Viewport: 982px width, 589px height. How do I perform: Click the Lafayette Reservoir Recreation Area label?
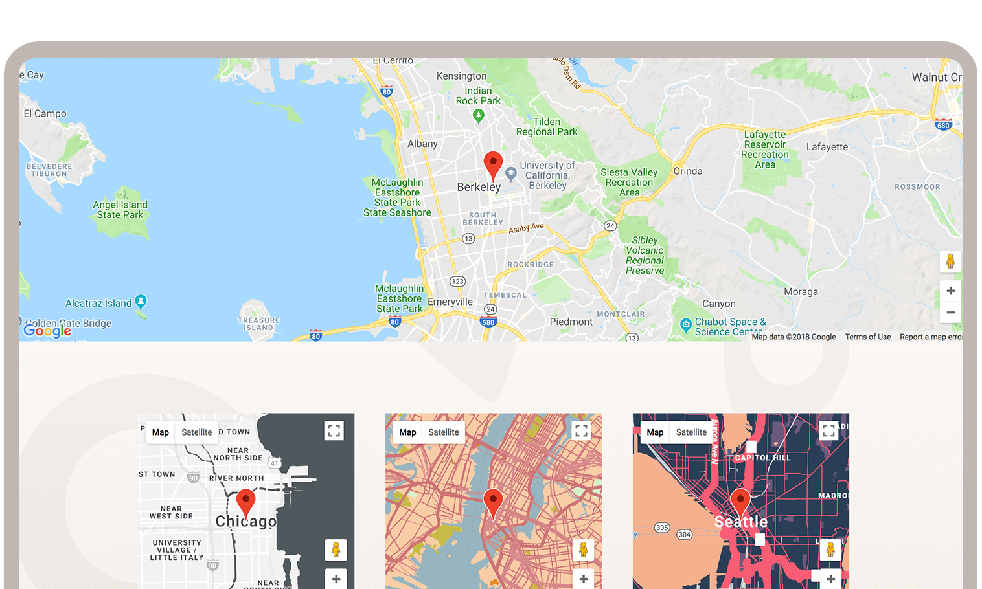click(765, 150)
